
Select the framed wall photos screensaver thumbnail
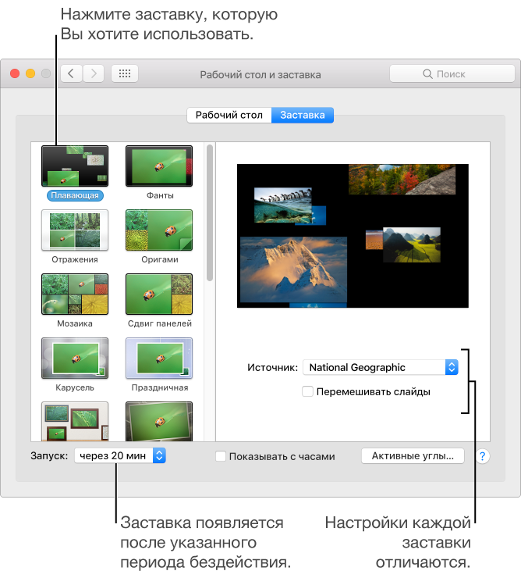75,421
